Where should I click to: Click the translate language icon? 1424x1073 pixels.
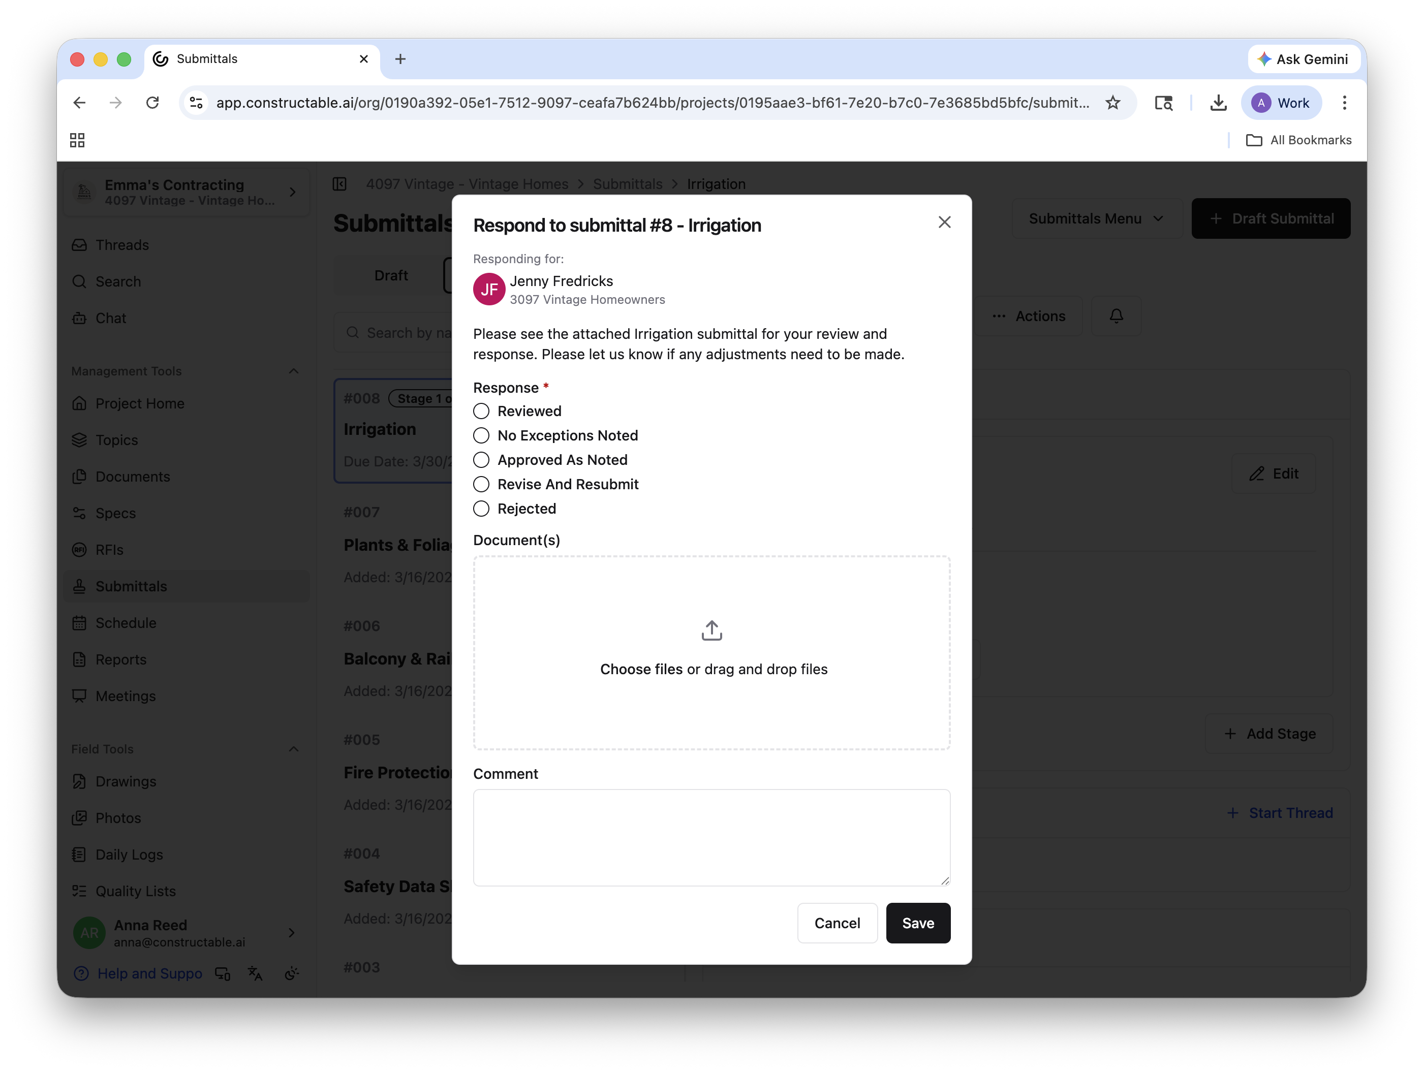pos(255,974)
